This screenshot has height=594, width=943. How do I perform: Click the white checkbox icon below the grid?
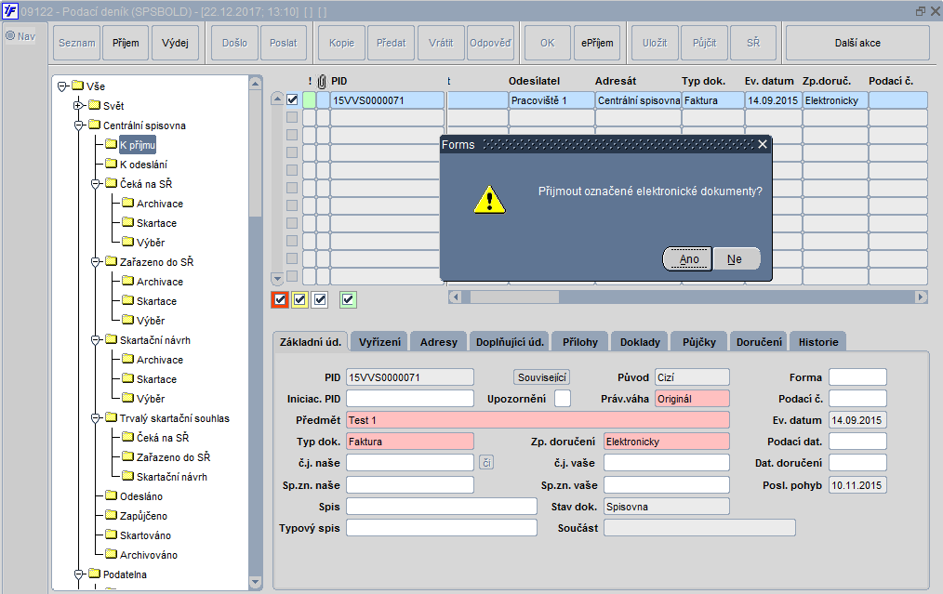coord(320,299)
